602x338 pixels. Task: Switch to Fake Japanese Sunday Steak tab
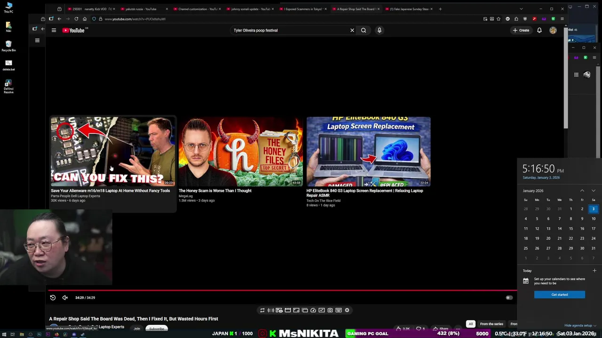tap(409, 9)
